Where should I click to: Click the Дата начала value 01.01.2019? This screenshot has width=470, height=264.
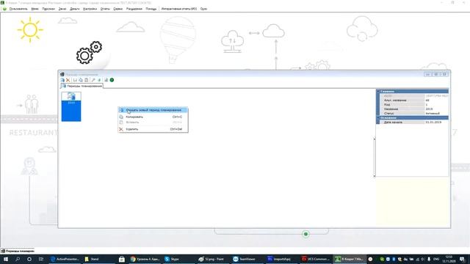point(436,122)
